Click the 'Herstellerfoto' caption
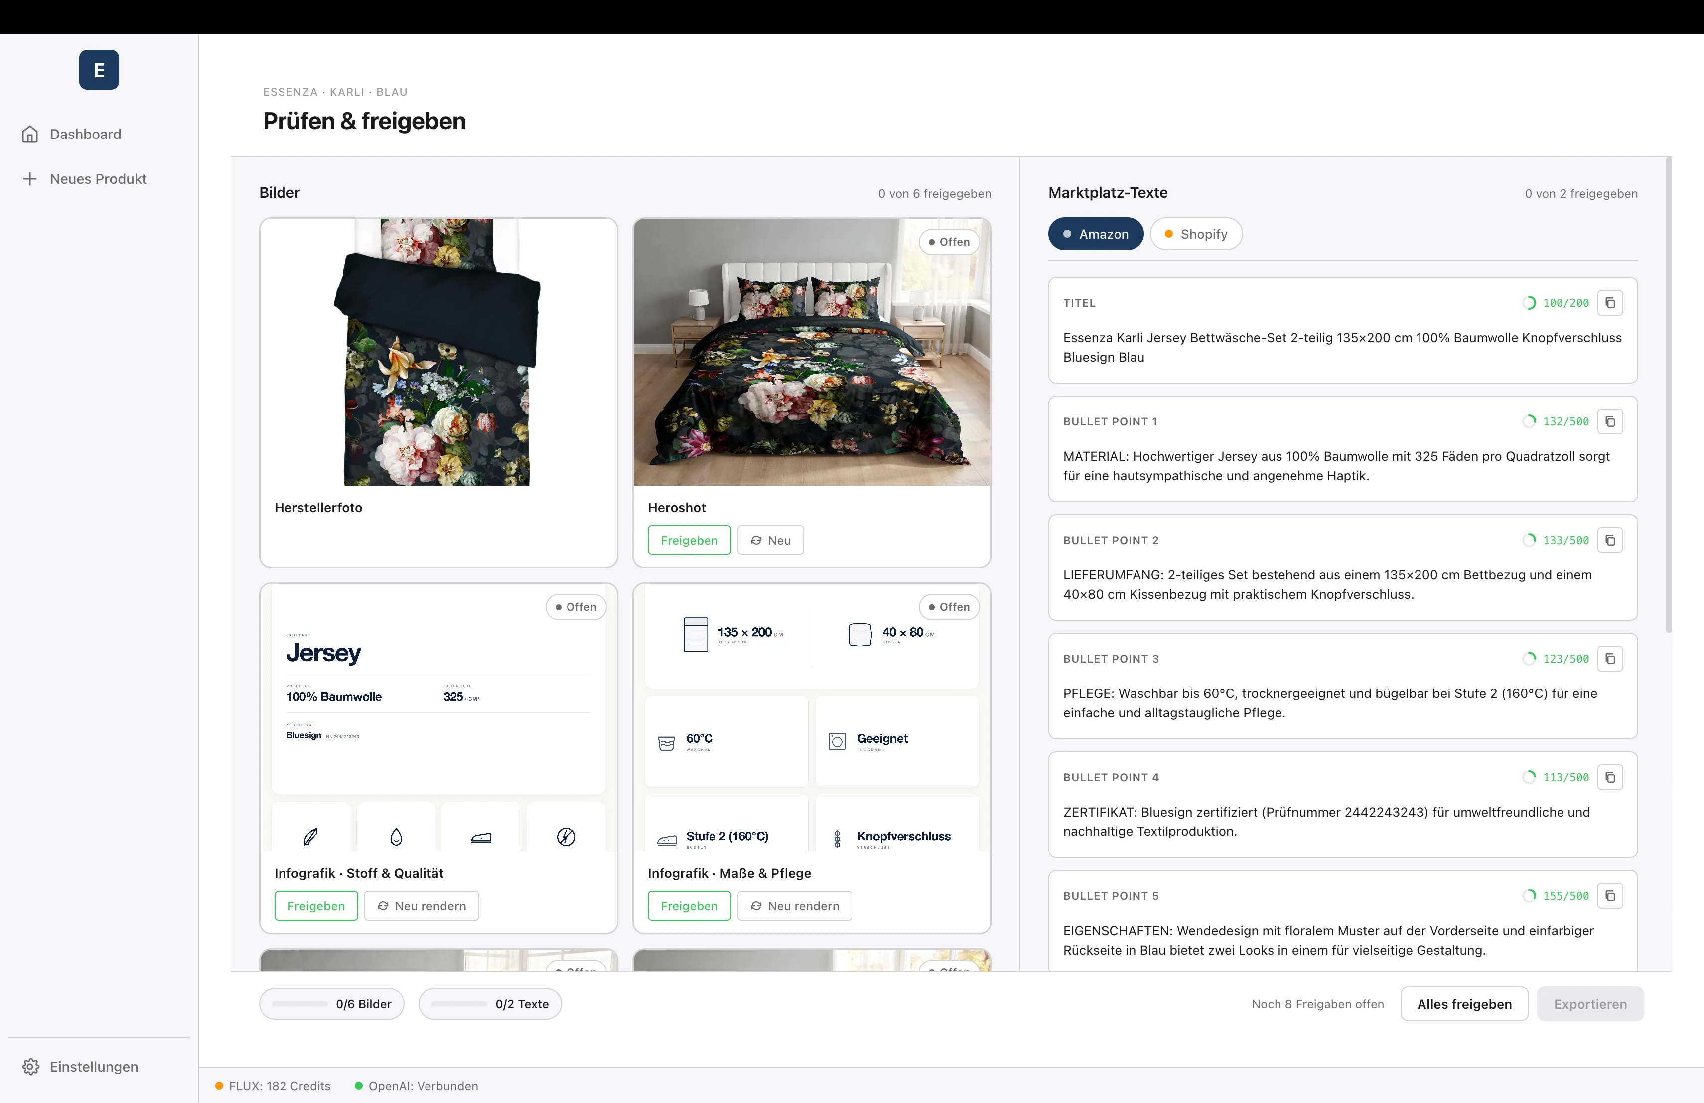 pos(318,508)
